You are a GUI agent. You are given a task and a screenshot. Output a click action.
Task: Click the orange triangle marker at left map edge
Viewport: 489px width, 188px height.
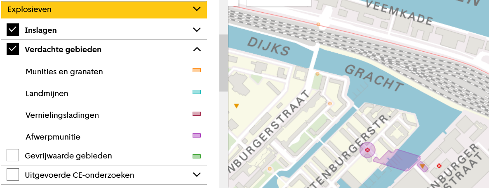click(x=236, y=106)
